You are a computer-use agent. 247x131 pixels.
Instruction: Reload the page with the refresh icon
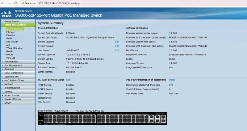tap(15, 3)
